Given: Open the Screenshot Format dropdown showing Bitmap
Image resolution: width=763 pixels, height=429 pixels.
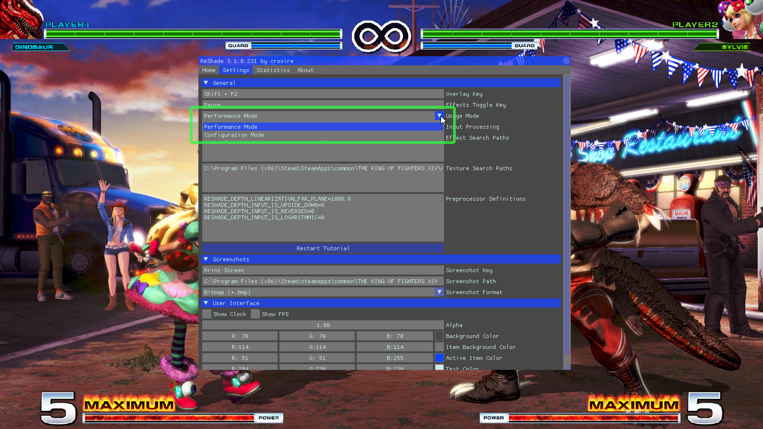Looking at the screenshot, I should 323,292.
